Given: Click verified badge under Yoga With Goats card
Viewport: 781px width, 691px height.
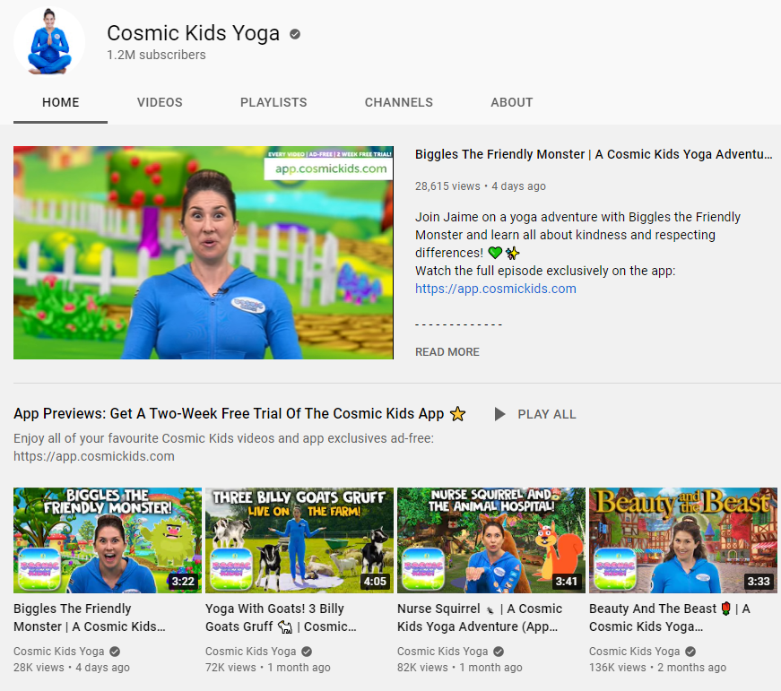Looking at the screenshot, I should (x=307, y=652).
